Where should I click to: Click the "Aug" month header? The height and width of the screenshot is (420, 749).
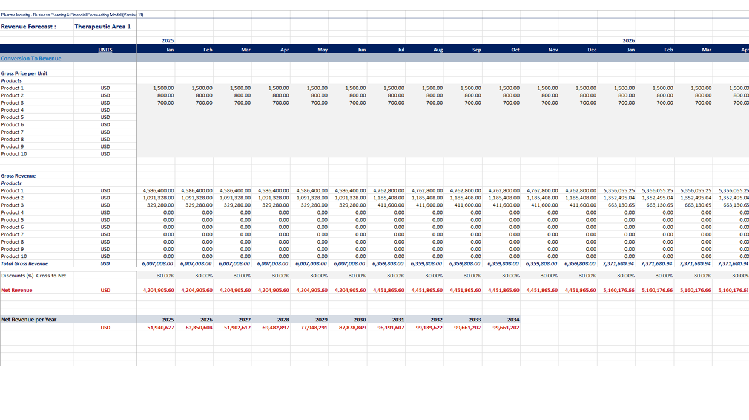tap(438, 50)
